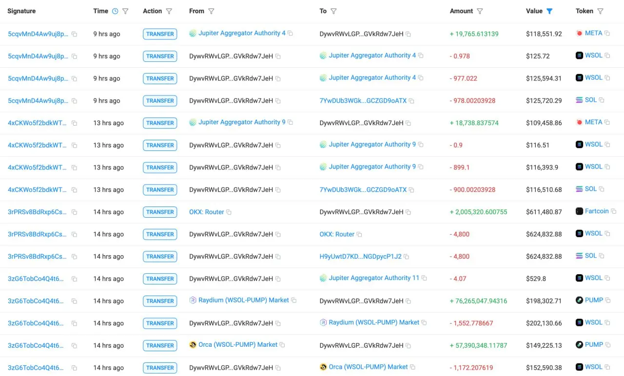Open OKX: Router sender in Fartcoin row

pyautogui.click(x=207, y=212)
